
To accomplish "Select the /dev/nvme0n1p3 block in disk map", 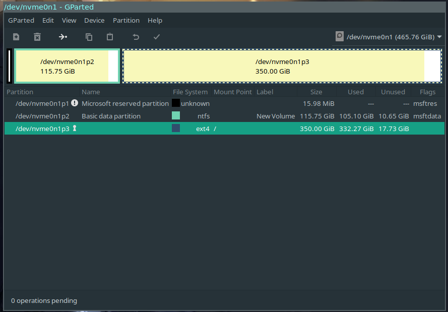I will tap(282, 66).
